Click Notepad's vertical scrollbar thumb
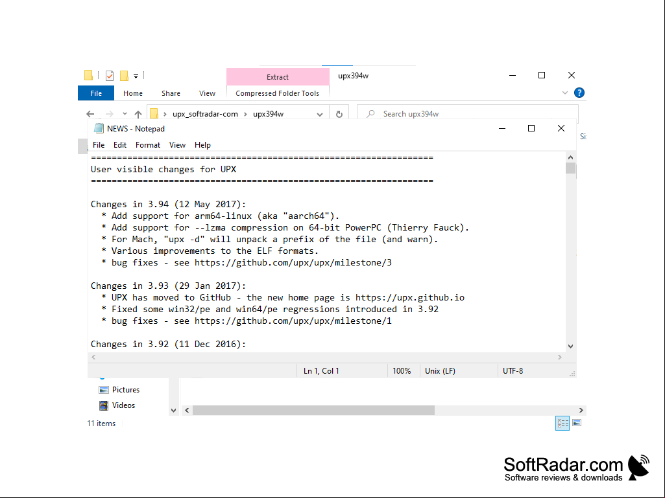Viewport: 665px width, 498px height. point(570,168)
